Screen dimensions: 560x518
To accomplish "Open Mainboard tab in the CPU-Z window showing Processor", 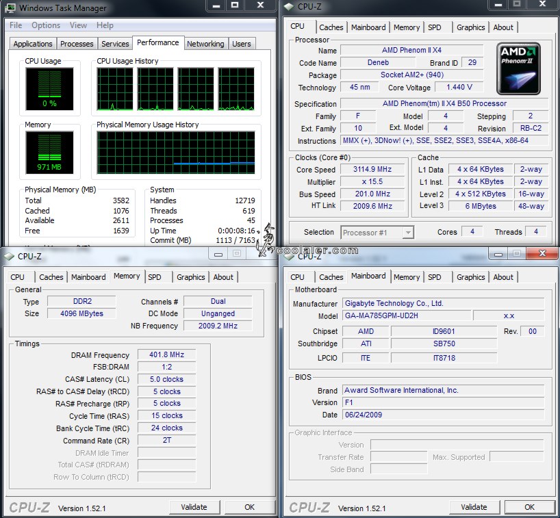I will (368, 27).
